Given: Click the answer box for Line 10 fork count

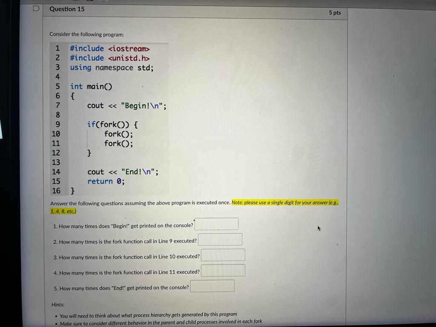Looking at the screenshot, I should [223, 255].
